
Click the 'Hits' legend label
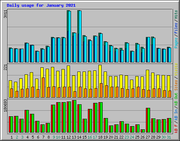click(176, 14)
